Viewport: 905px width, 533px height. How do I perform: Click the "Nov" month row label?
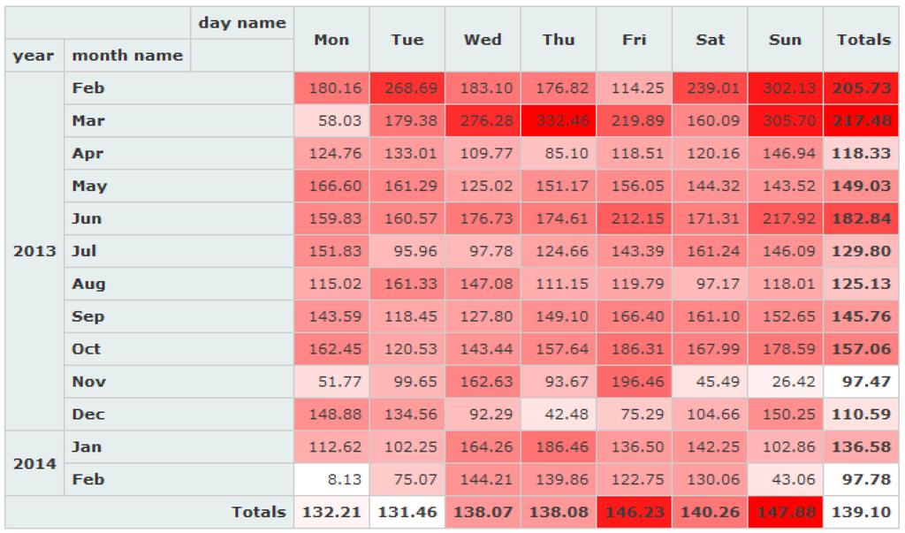click(88, 382)
